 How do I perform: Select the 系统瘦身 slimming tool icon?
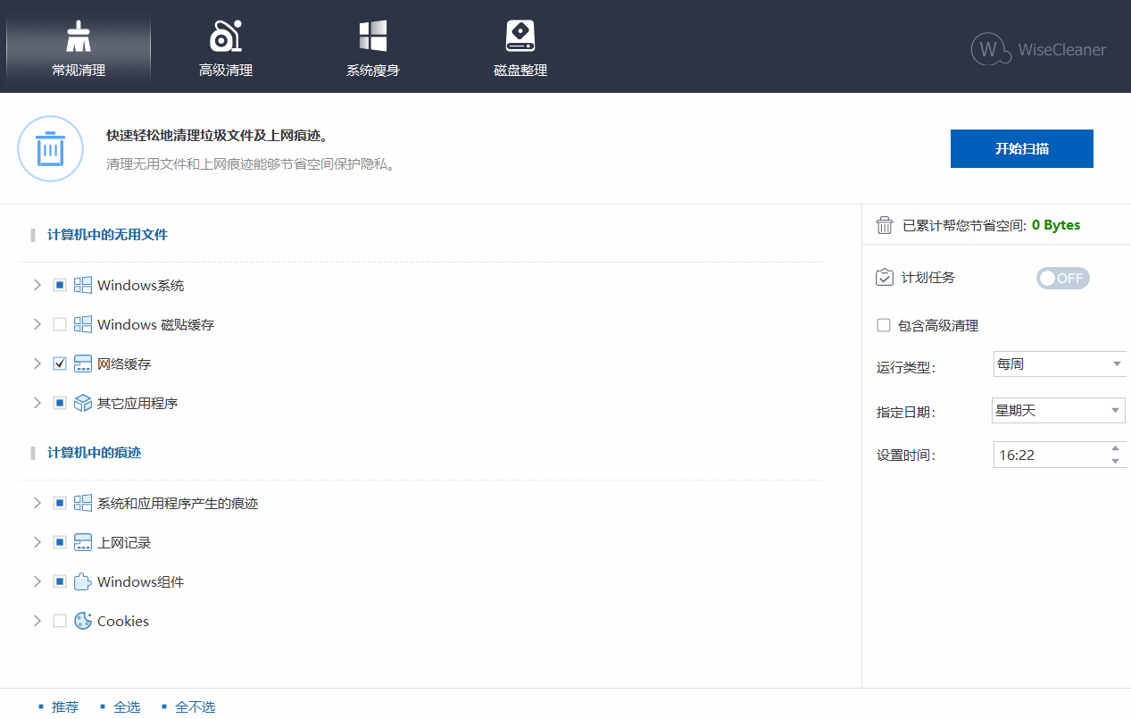(372, 36)
